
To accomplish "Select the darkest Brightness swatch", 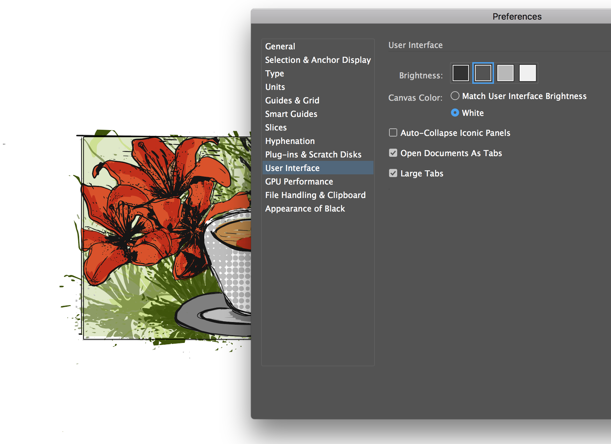I will click(x=460, y=73).
